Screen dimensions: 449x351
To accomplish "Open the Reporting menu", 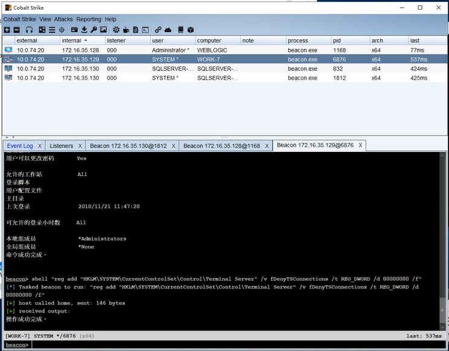I will tap(89, 19).
